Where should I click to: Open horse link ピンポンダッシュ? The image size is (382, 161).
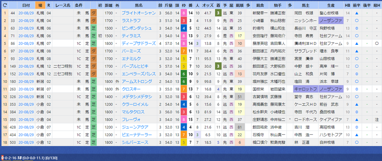coord(137,28)
